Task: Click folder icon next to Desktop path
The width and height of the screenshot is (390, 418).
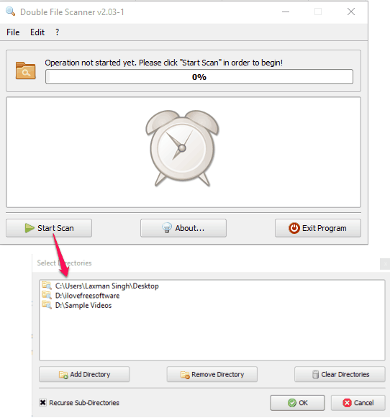Action: [x=47, y=286]
